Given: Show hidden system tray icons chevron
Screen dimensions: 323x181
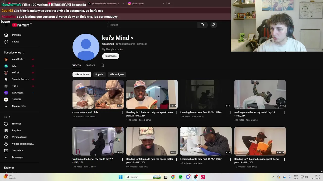Looking at the screenshot, I should pyautogui.click(x=273, y=177).
